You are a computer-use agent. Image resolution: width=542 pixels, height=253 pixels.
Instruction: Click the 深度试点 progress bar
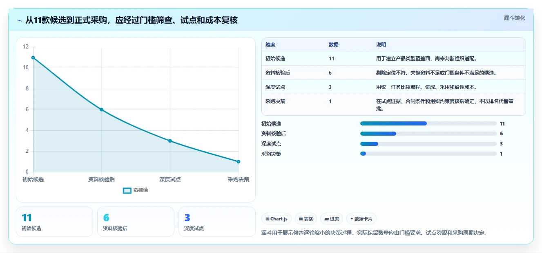(x=428, y=144)
